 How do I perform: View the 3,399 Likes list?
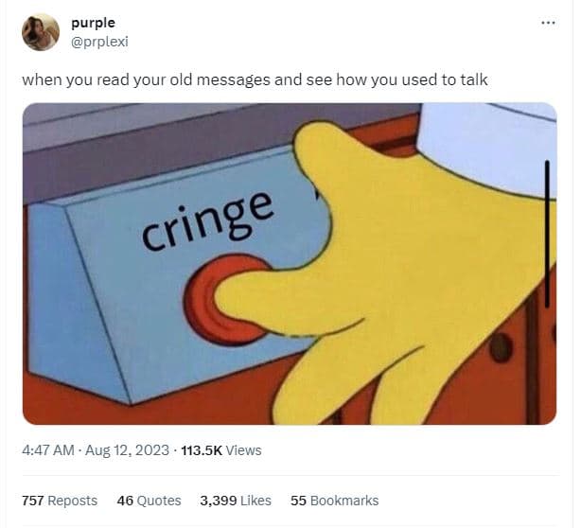tap(236, 501)
